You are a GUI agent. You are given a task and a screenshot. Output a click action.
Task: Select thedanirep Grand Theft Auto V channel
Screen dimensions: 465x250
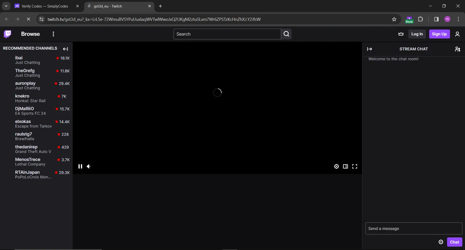tap(36, 149)
